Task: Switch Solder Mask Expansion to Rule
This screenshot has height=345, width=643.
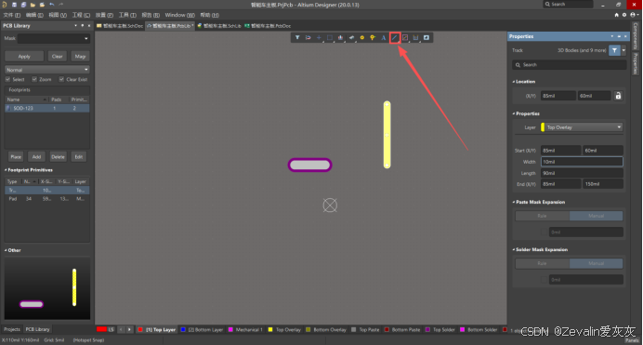Action: point(542,263)
